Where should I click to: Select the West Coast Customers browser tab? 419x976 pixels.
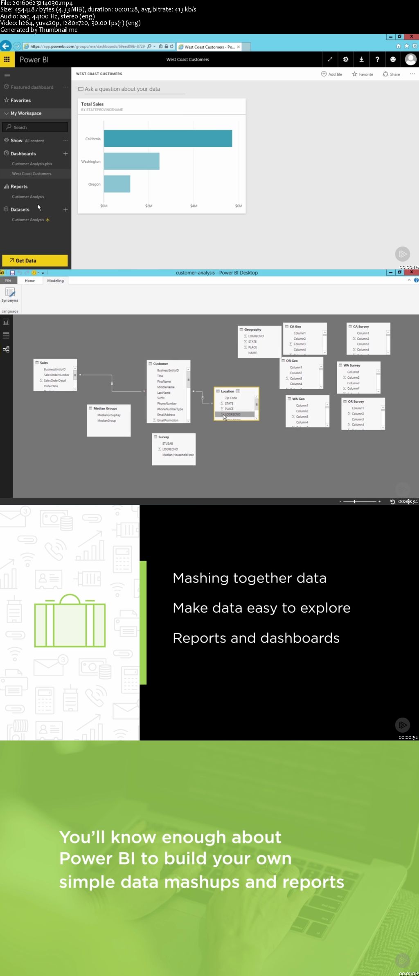pyautogui.click(x=209, y=47)
